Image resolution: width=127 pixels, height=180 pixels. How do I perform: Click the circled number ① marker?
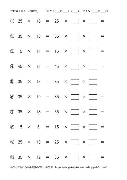[12, 21]
